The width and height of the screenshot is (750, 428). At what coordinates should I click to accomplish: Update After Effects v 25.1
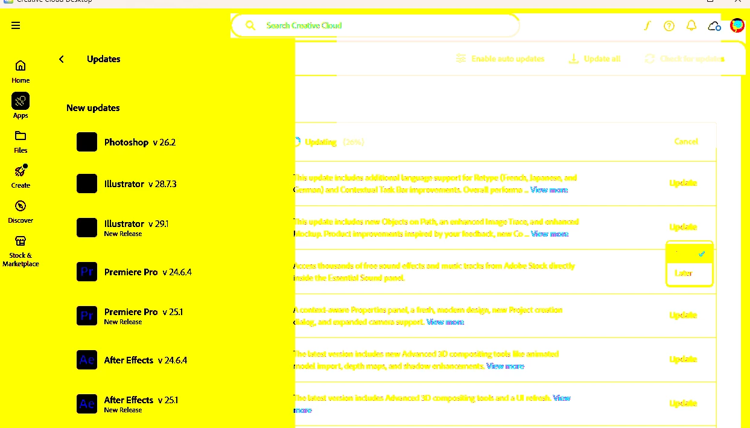pos(683,403)
